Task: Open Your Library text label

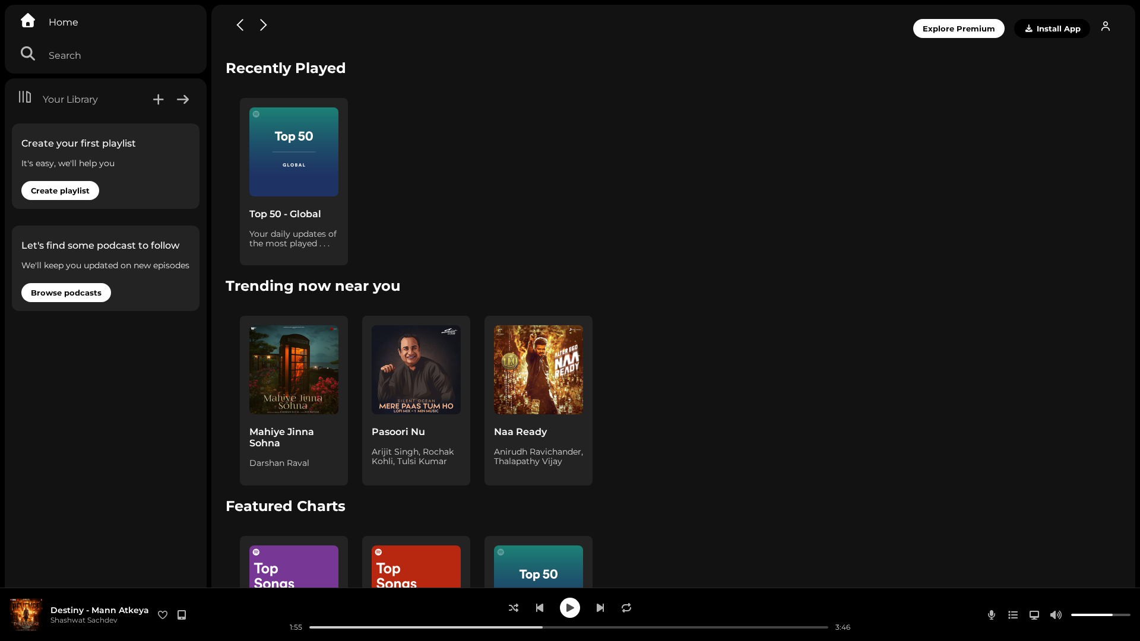Action: [x=70, y=99]
